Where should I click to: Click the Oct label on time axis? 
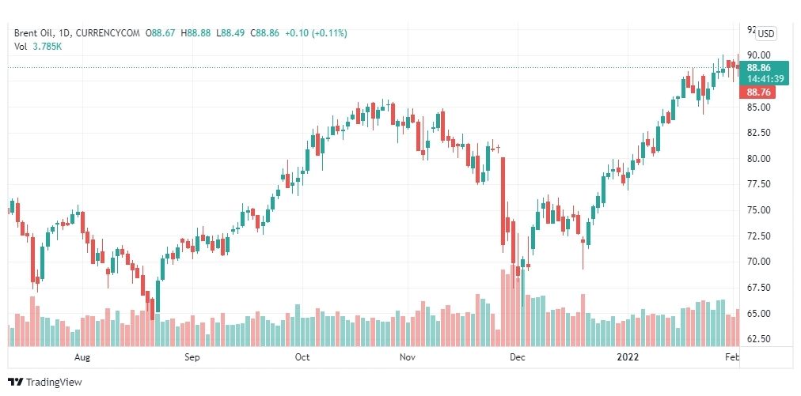(302, 357)
